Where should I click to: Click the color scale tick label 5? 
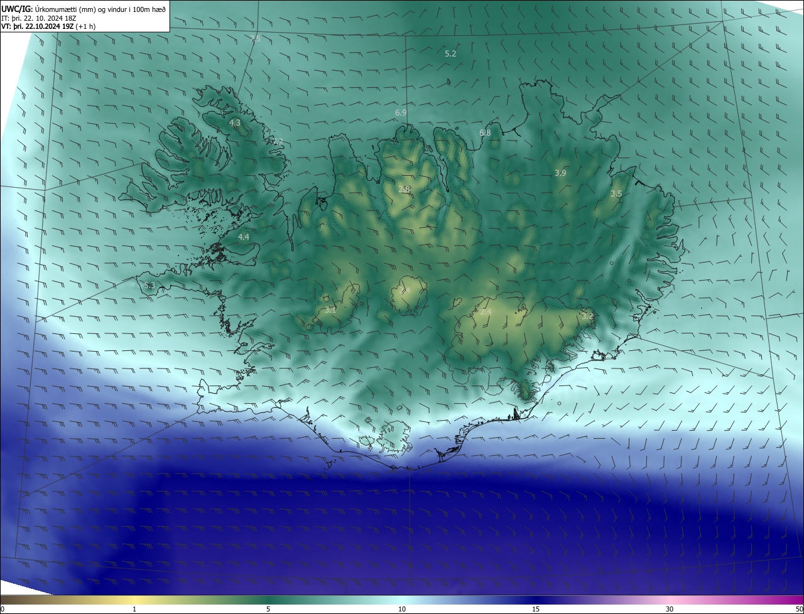point(268,609)
